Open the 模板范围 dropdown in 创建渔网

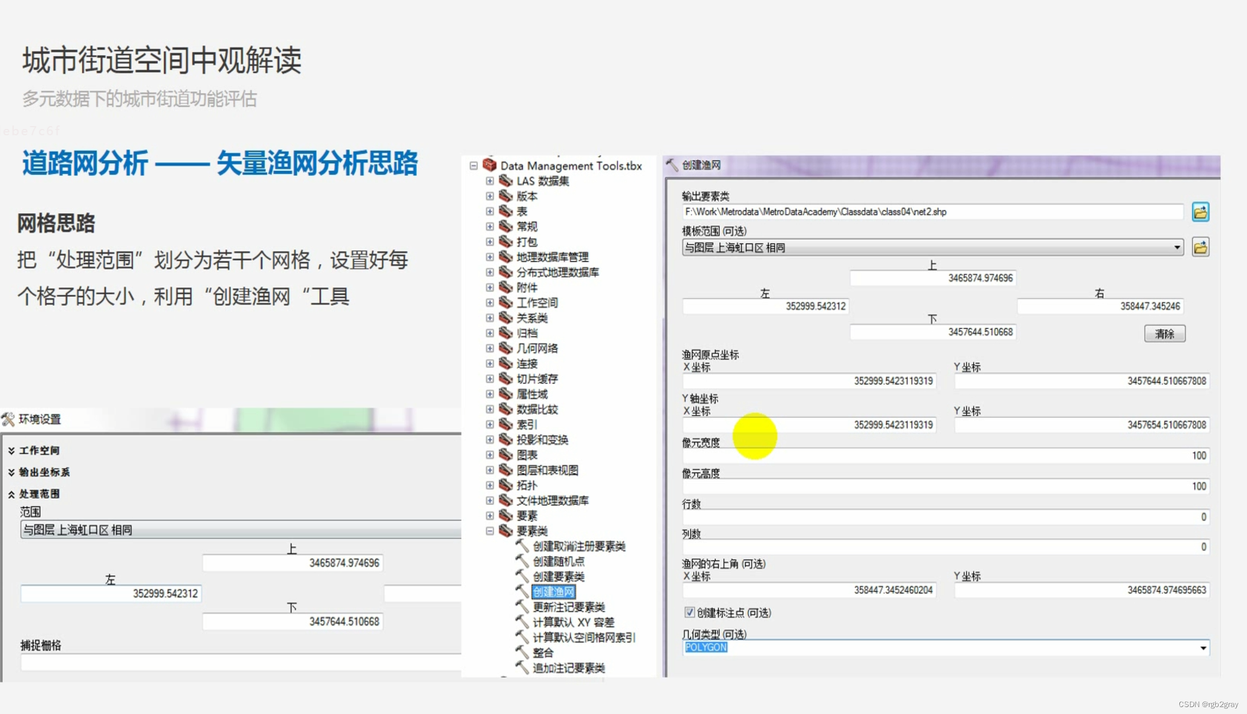click(1176, 247)
